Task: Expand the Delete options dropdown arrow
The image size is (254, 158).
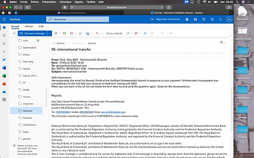Action: pyautogui.click(x=60, y=34)
